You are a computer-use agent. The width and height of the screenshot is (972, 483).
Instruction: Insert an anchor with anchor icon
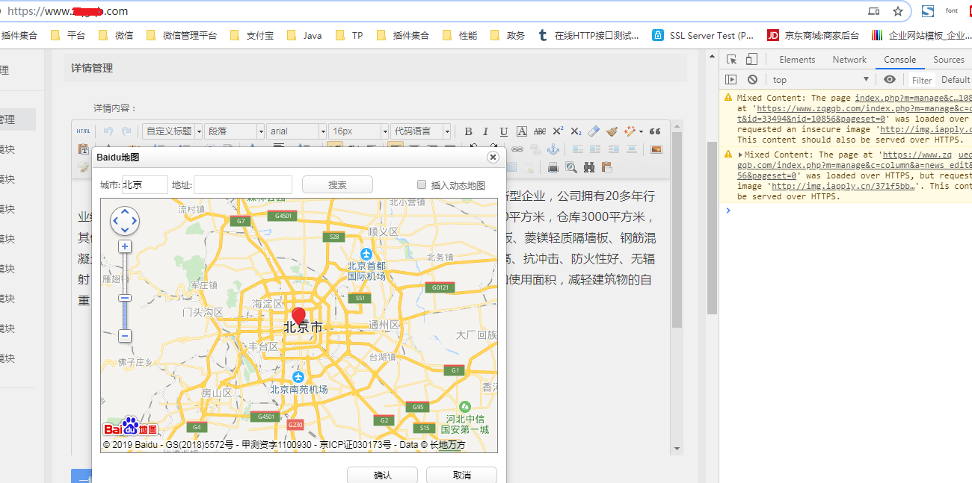554,149
